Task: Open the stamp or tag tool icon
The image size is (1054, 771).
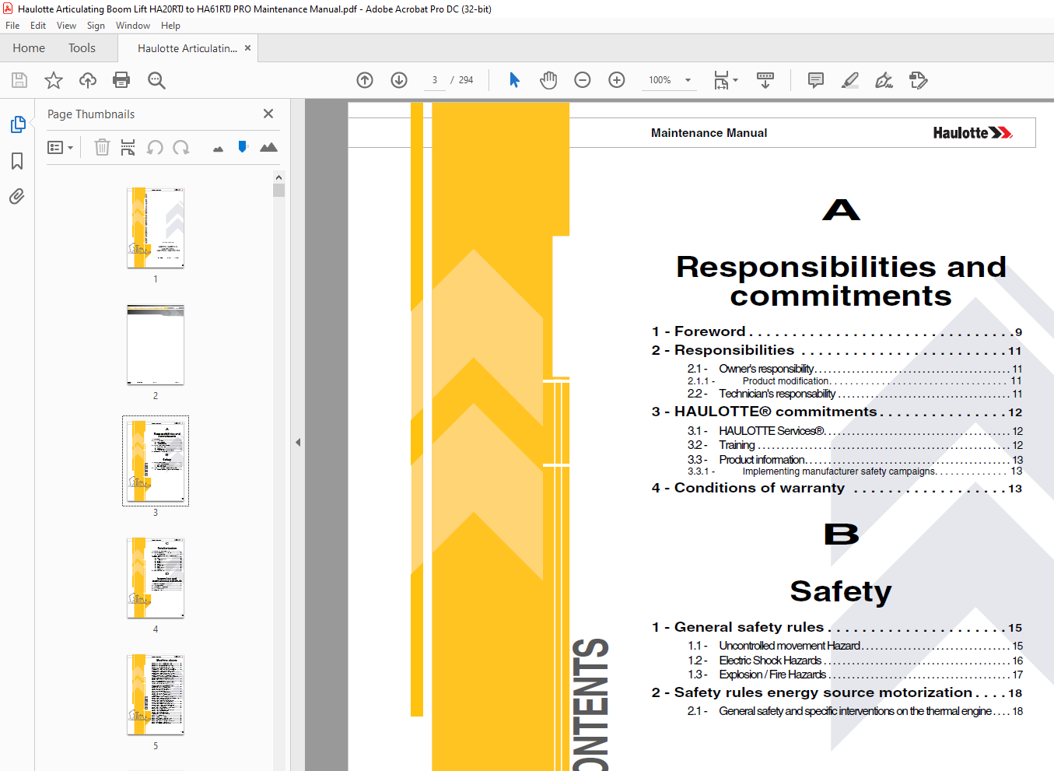Action: (919, 80)
